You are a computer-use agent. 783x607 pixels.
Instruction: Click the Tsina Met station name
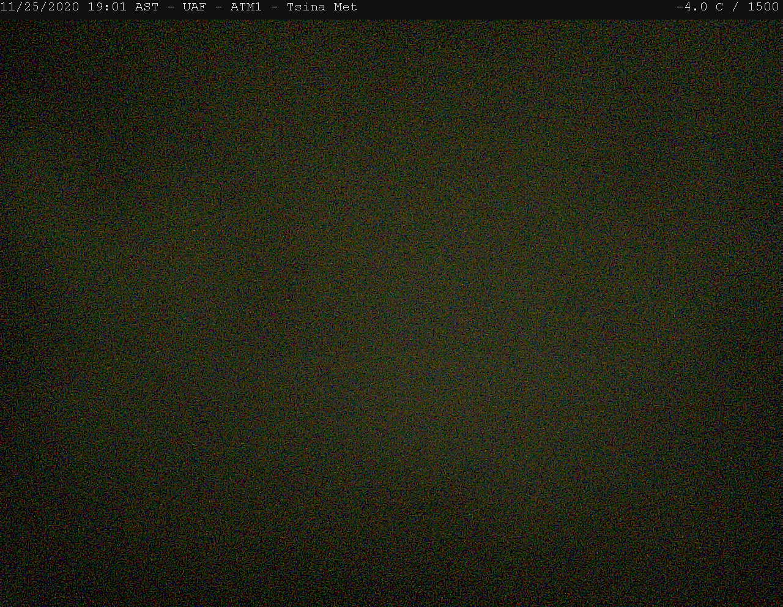322,7
